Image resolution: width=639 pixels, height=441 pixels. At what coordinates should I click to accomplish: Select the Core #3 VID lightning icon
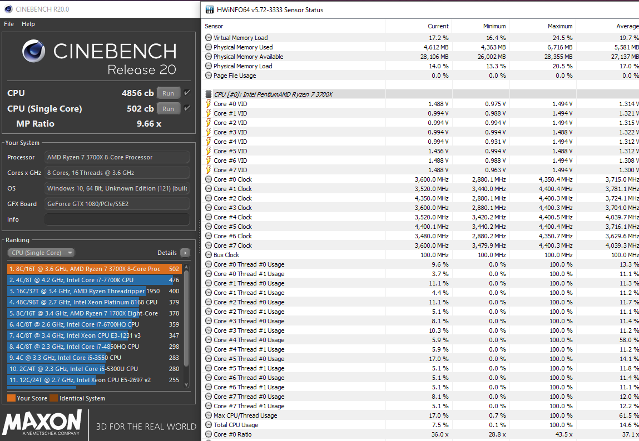pos(209,132)
